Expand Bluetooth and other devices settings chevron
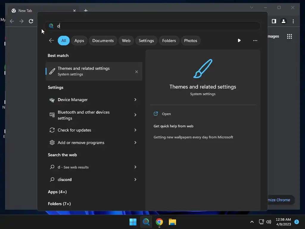 pyautogui.click(x=136, y=115)
